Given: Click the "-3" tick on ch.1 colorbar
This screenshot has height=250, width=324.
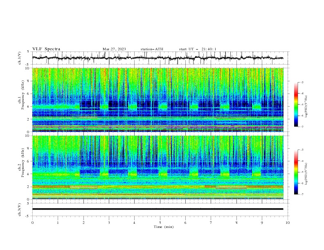Looking at the screenshot, I should [302, 82].
